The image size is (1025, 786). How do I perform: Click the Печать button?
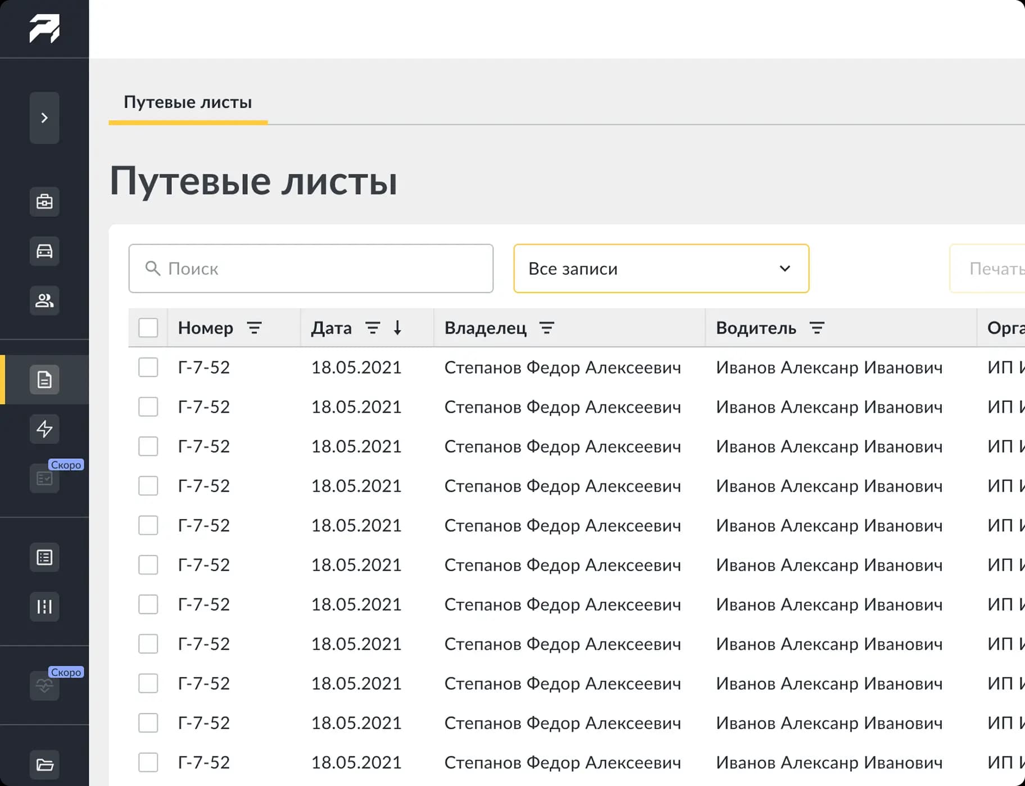click(987, 268)
